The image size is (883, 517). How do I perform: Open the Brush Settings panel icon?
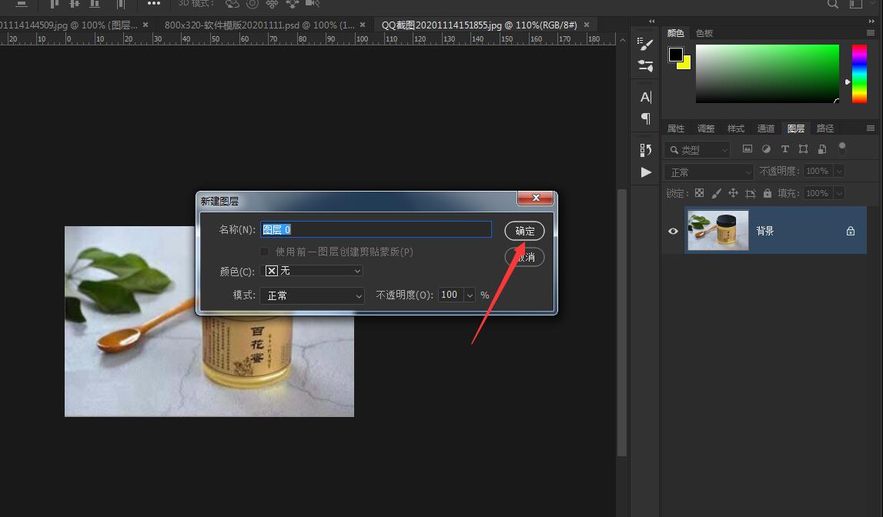(x=645, y=44)
